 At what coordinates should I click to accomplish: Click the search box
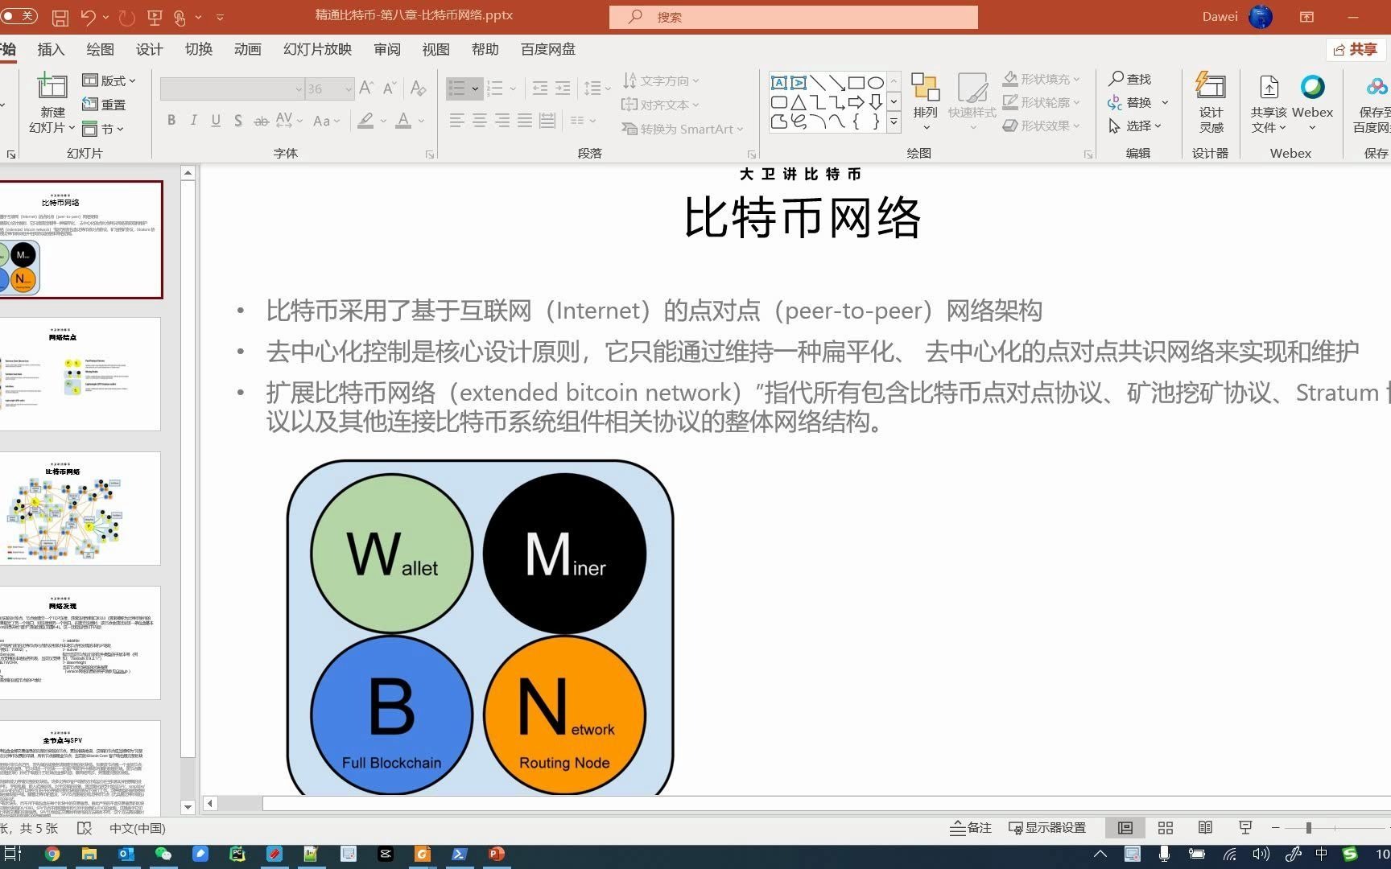point(794,17)
